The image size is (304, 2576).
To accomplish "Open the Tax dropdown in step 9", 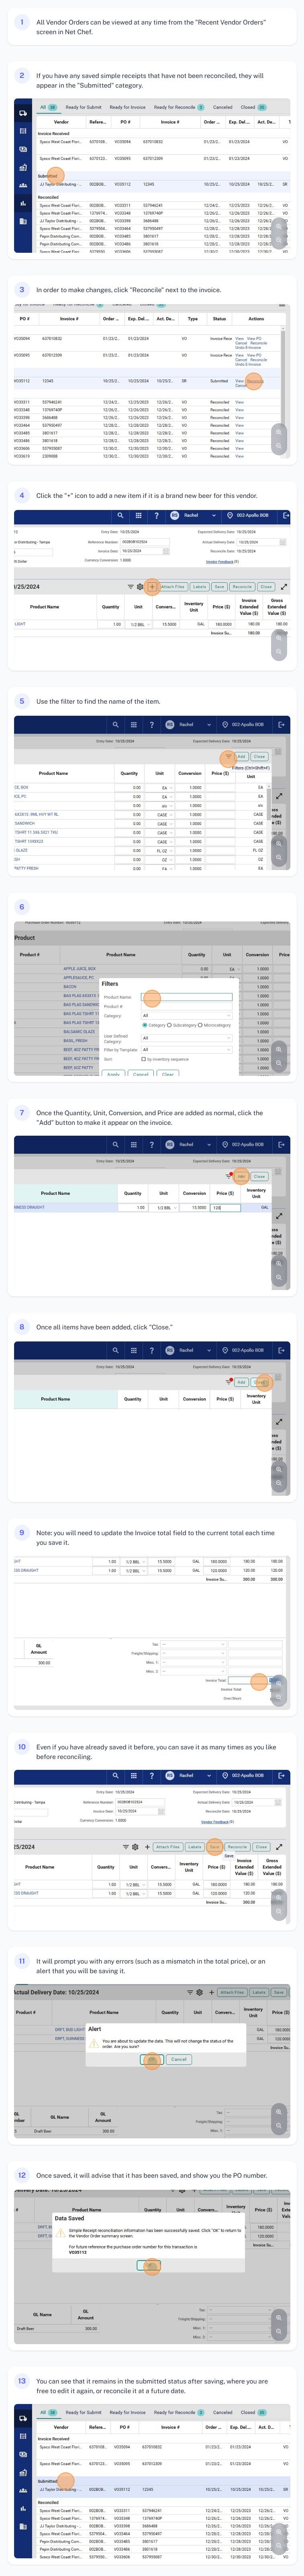I will pyautogui.click(x=193, y=1645).
